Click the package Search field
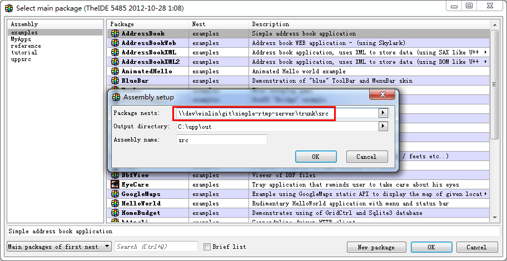 tap(156, 247)
